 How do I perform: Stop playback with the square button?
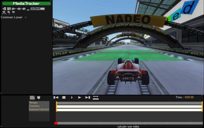click(64, 98)
